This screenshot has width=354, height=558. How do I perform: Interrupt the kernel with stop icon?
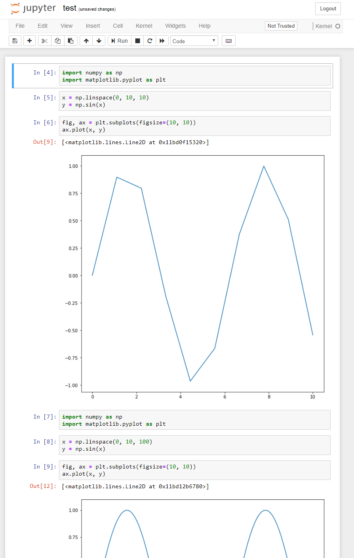click(x=137, y=40)
